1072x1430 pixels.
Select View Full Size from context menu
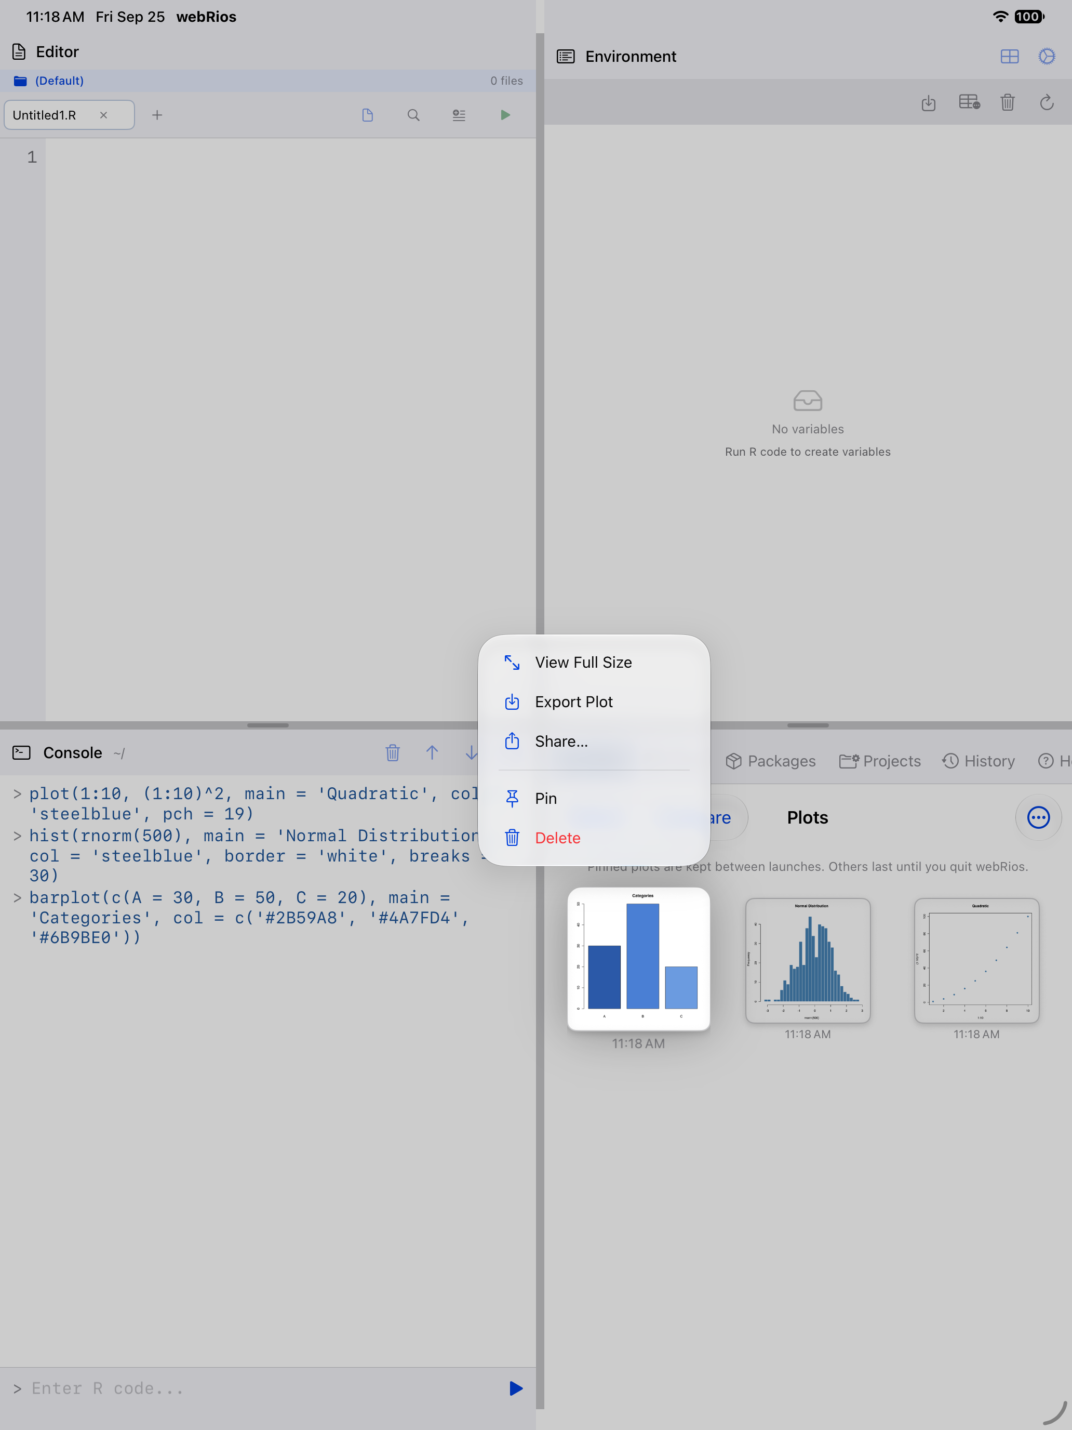[x=594, y=662]
